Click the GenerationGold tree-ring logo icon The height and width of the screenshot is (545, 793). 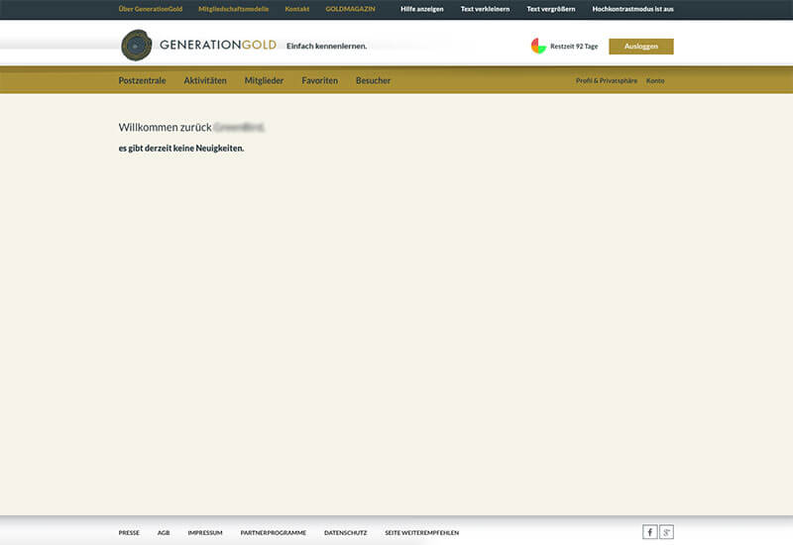coord(136,46)
